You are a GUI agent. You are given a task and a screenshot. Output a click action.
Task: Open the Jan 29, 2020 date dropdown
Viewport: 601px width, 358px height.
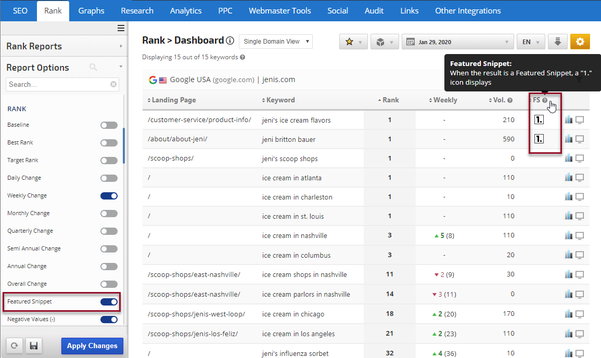pyautogui.click(x=457, y=42)
